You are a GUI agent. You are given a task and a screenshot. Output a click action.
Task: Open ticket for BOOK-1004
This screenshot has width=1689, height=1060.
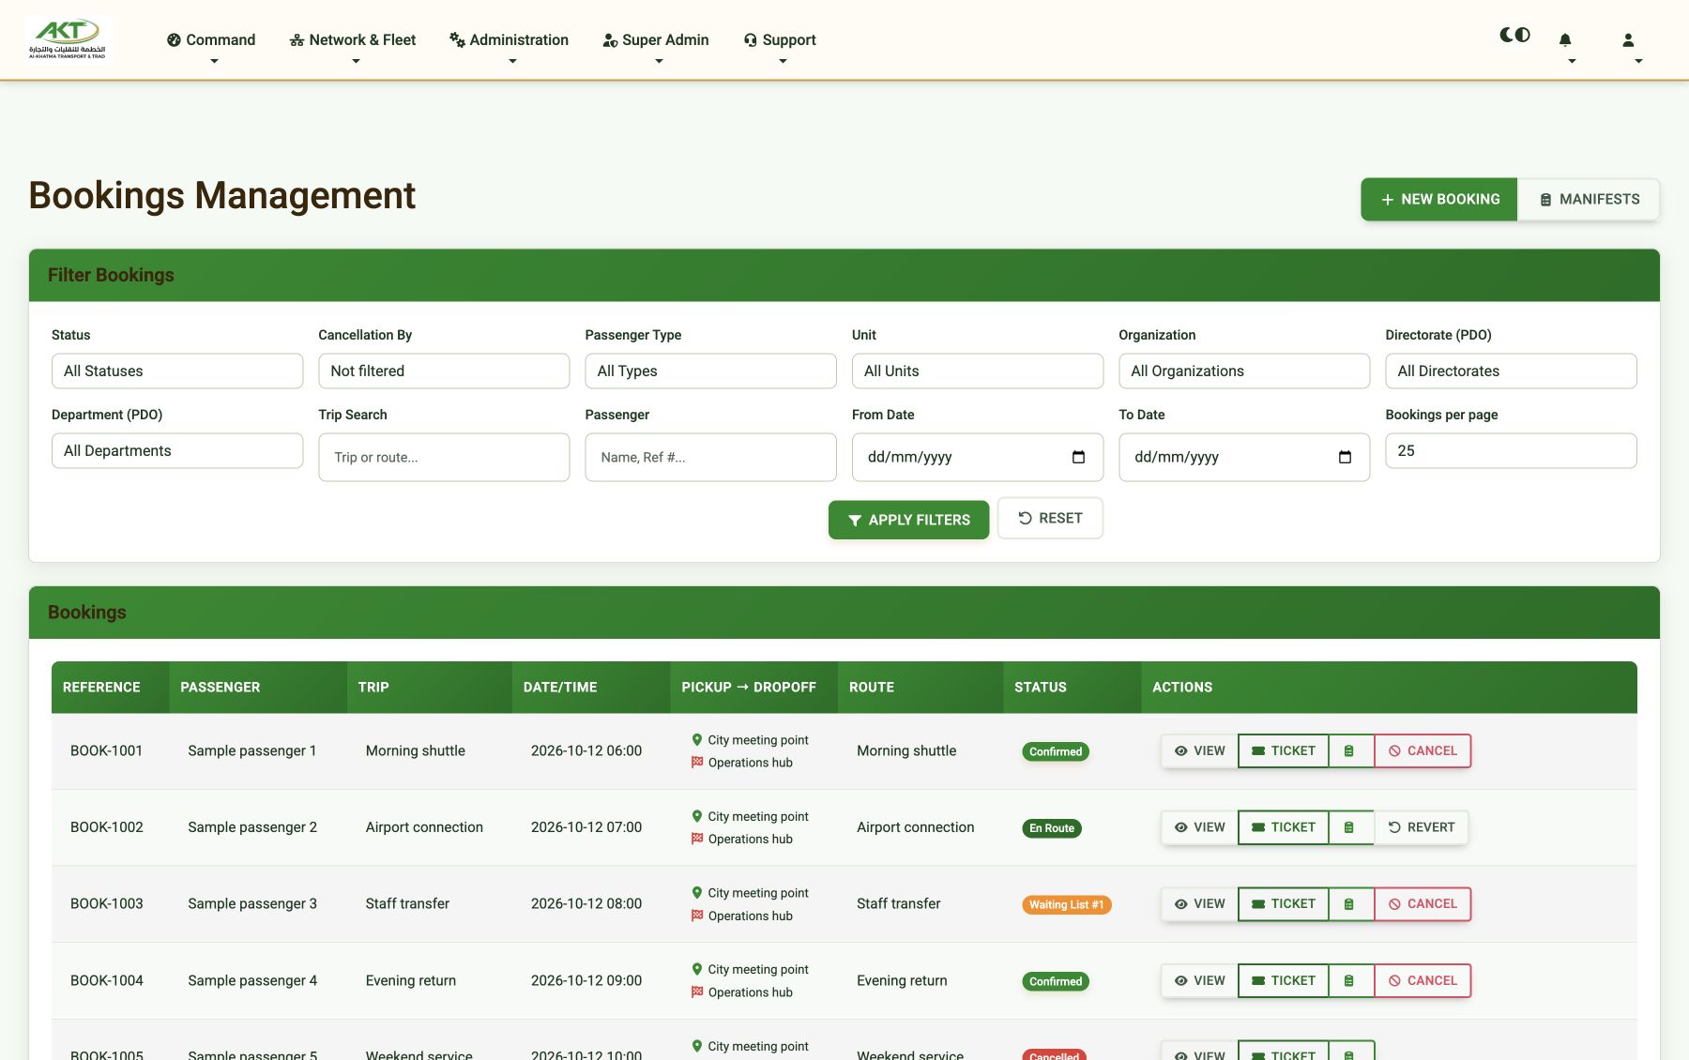pos(1283,981)
